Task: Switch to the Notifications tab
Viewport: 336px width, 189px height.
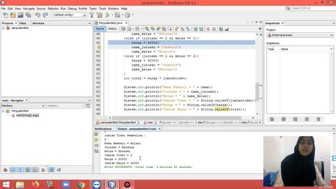Action: click(103, 129)
